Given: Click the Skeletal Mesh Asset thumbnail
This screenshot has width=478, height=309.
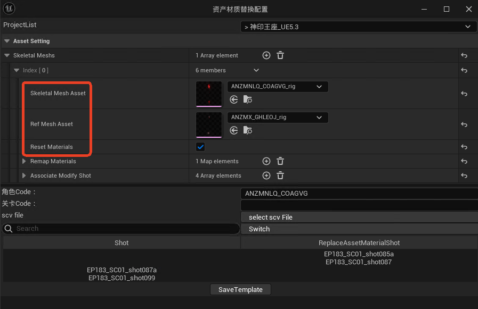Looking at the screenshot, I should 209,94.
